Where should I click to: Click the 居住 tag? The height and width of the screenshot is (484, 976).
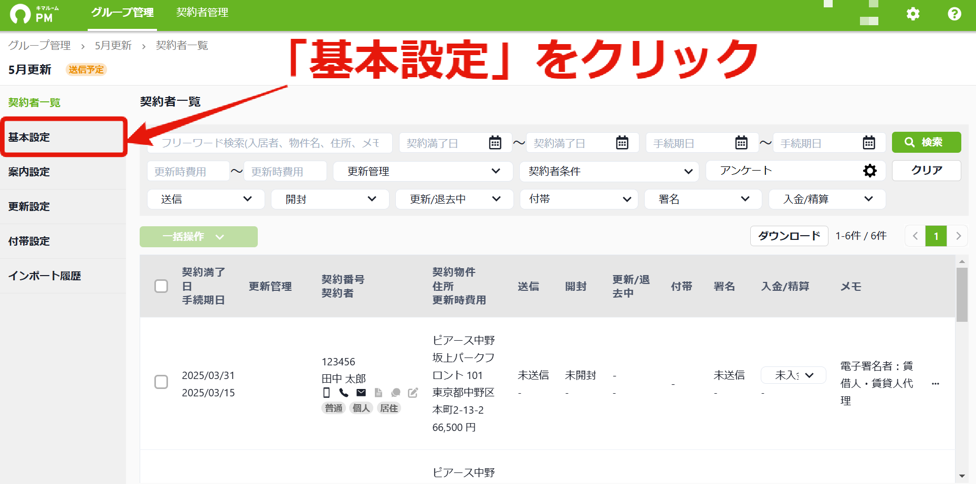pyautogui.click(x=389, y=408)
